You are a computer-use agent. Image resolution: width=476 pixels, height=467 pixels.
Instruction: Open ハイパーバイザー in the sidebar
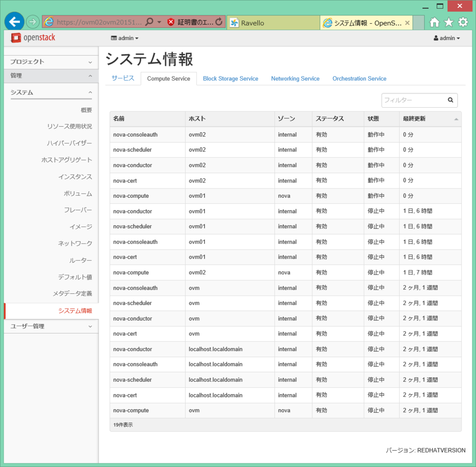69,143
